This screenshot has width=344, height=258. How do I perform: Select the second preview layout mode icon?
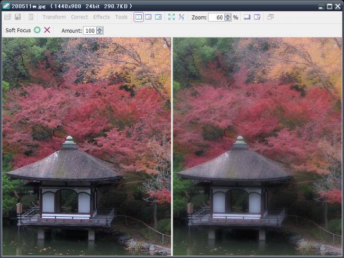point(149,17)
